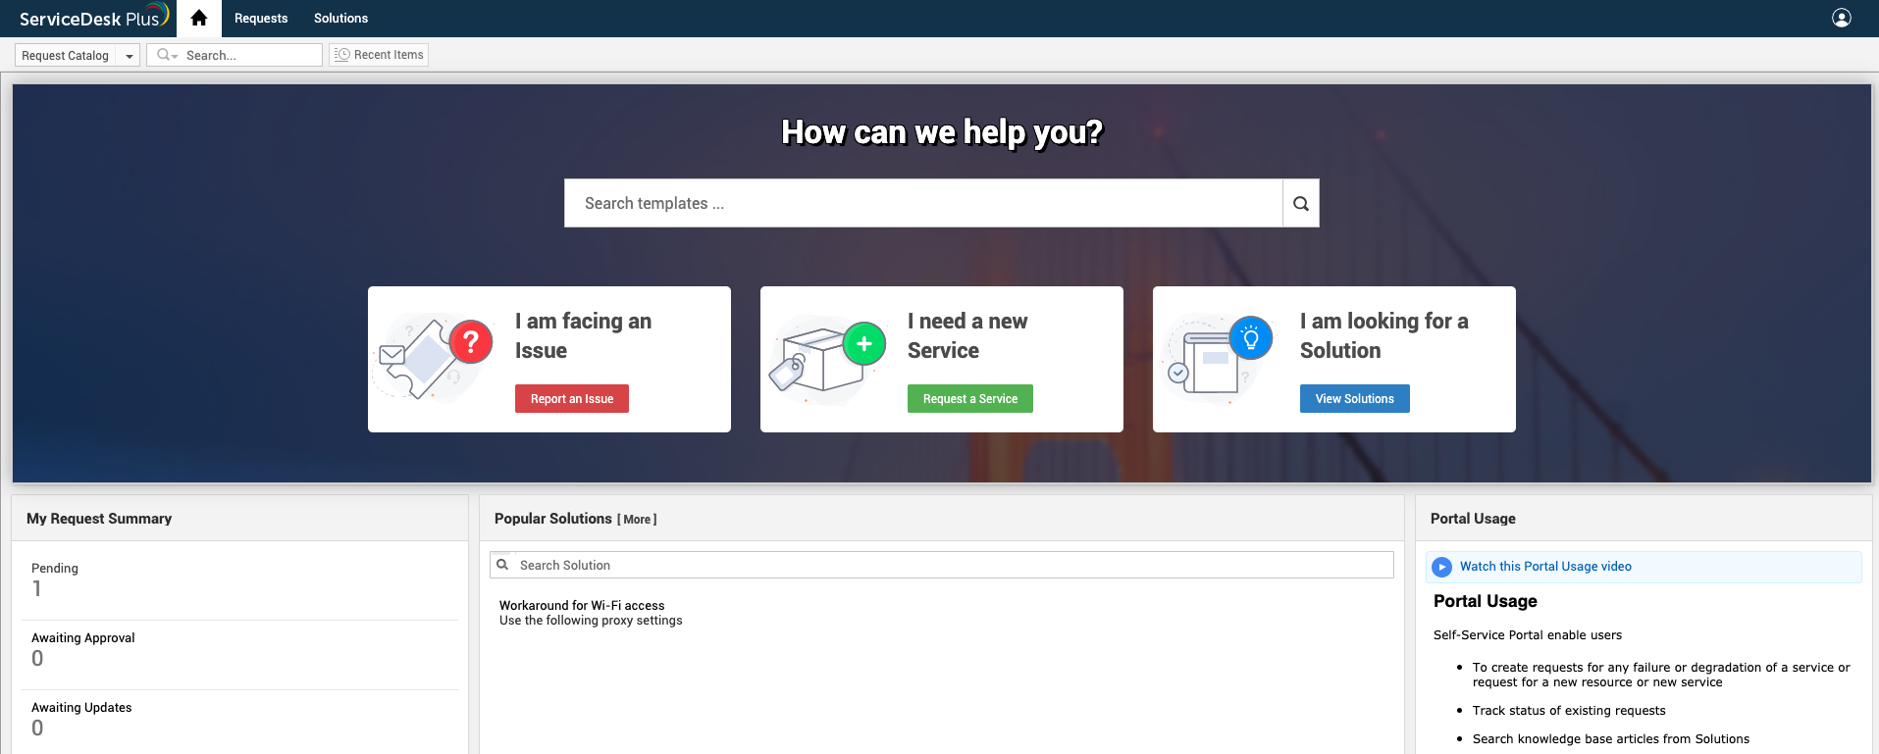Click the template search magnifier button

[x=1301, y=203]
